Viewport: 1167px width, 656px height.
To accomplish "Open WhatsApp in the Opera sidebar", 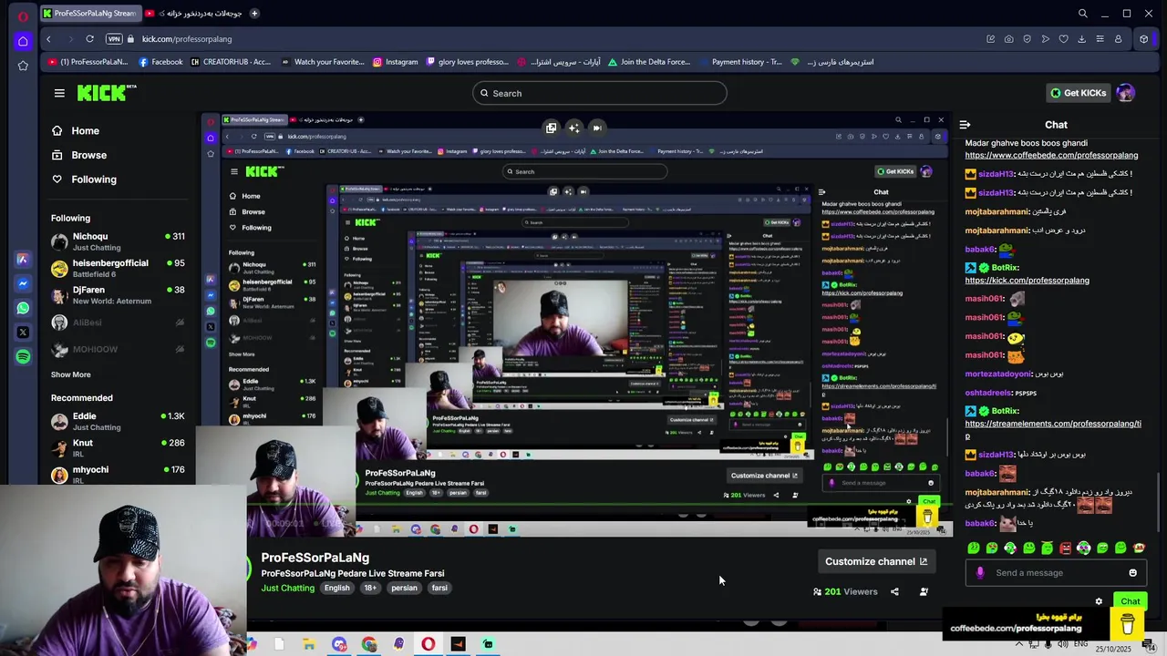I will tap(23, 308).
